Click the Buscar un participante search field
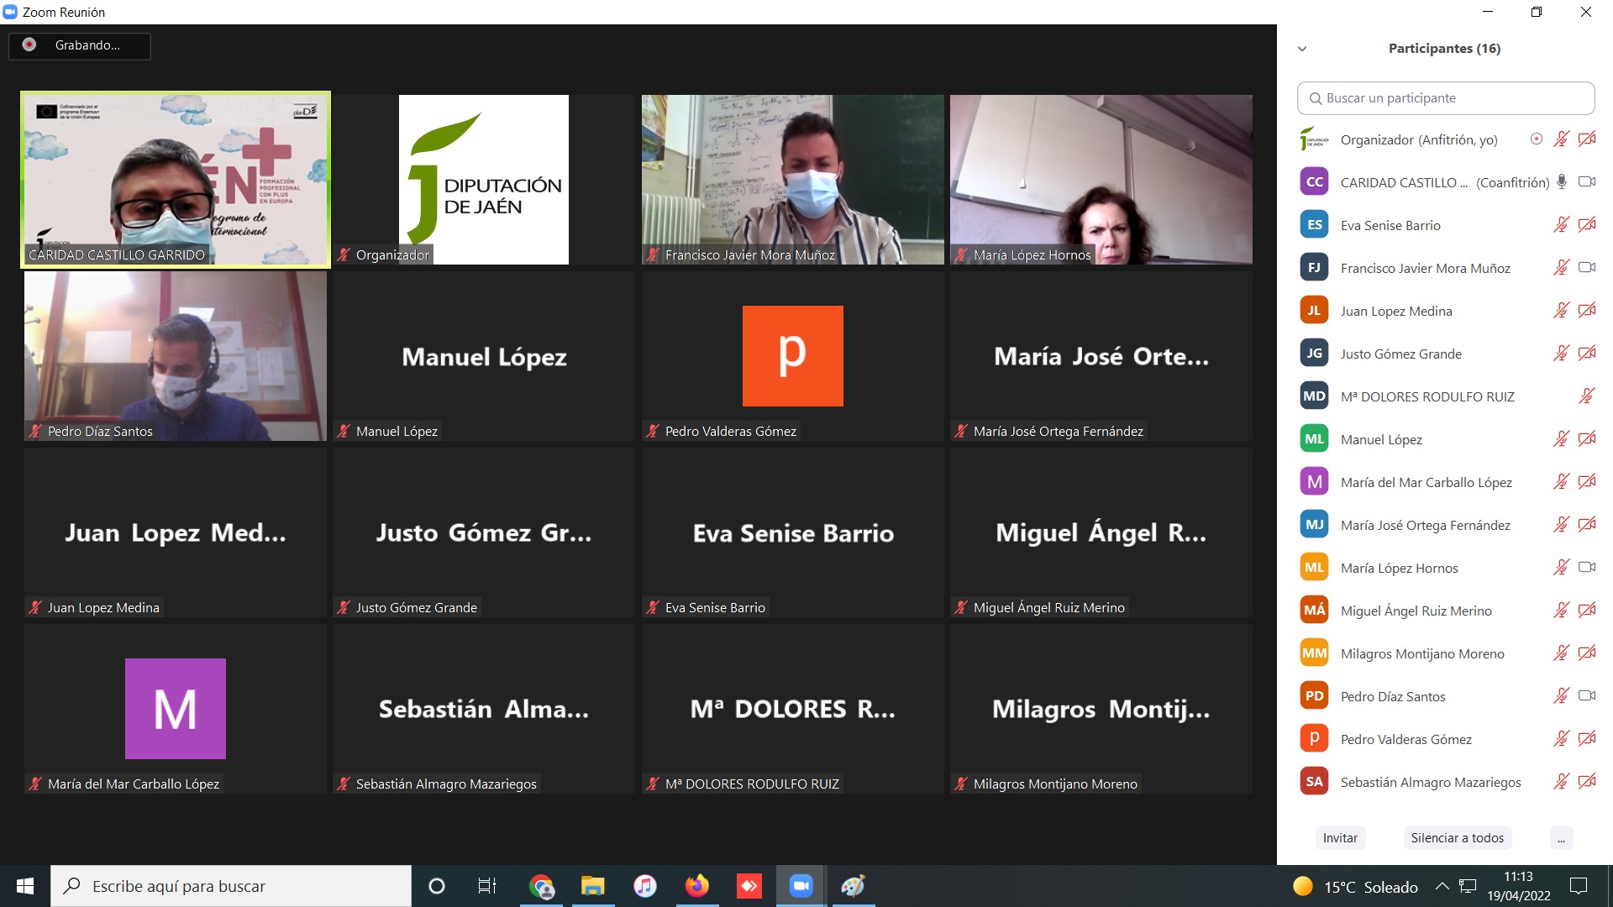The height and width of the screenshot is (907, 1613). point(1445,98)
